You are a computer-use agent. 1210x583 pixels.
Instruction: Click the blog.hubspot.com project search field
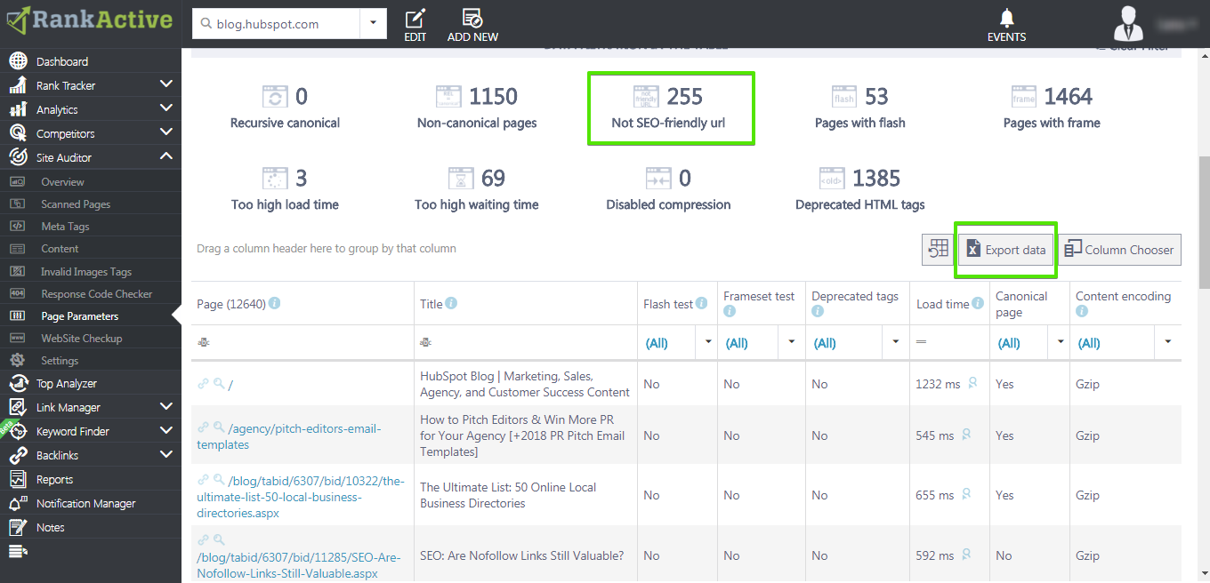[x=276, y=24]
